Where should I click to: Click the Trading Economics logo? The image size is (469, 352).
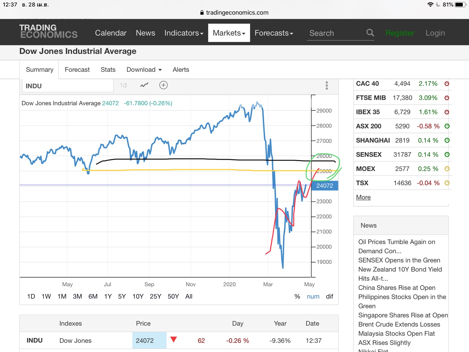[48, 32]
